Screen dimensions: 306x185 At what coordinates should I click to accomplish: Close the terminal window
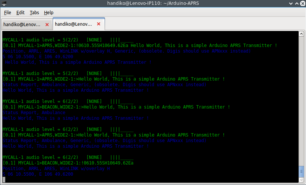point(303,3)
